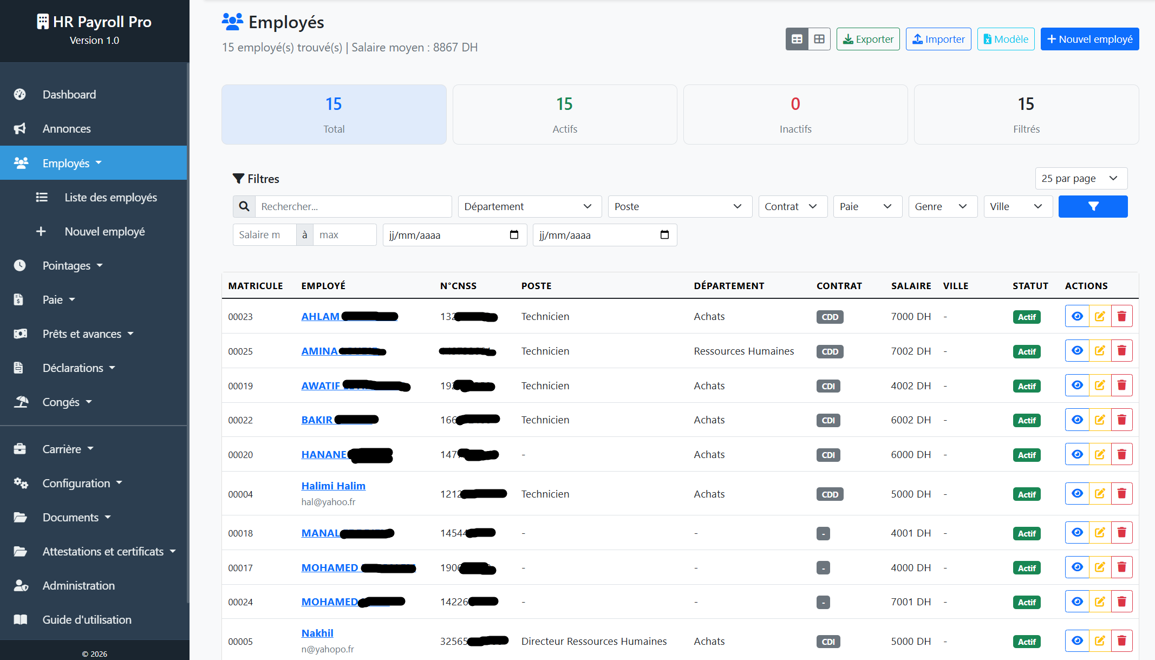Open calendar picker on first date field
The width and height of the screenshot is (1155, 660).
point(514,235)
